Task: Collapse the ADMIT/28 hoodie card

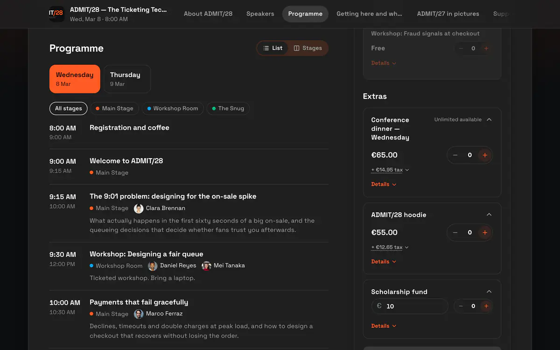Action: (x=489, y=215)
